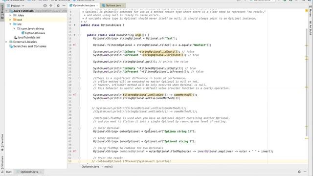The height and width of the screenshot is (176, 313).
Task: Expand the out folder arrow
Action: click(x=10, y=20)
